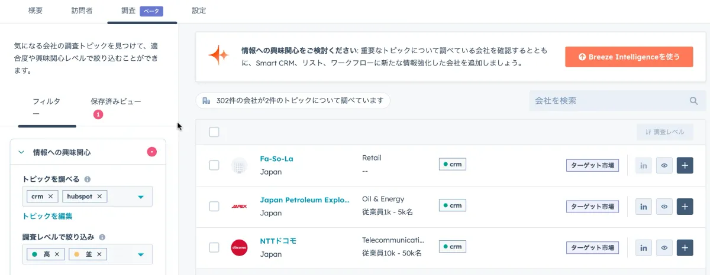Click info icon next to トピックを調べる

88,179
